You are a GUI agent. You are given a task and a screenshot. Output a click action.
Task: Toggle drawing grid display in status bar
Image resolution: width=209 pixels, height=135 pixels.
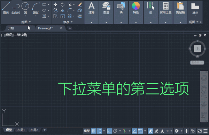pos(93,131)
